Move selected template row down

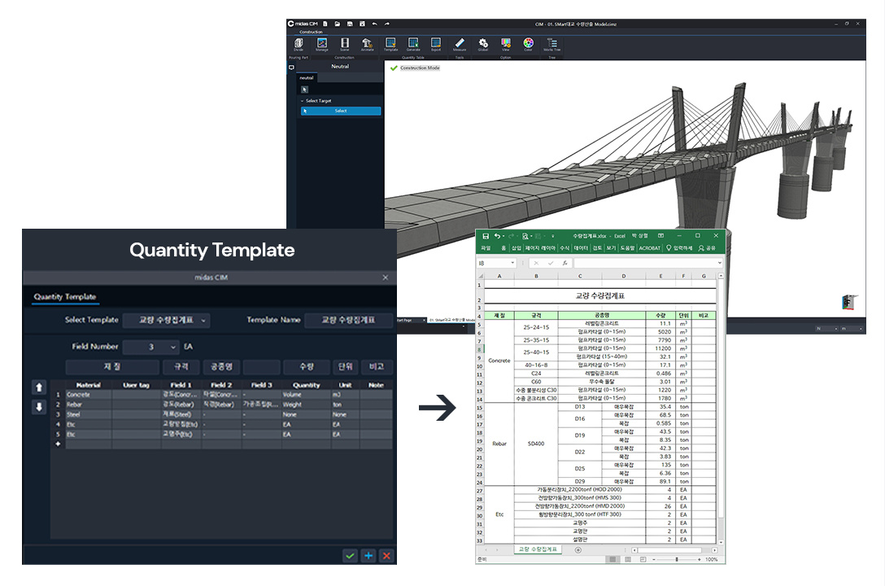(x=39, y=407)
